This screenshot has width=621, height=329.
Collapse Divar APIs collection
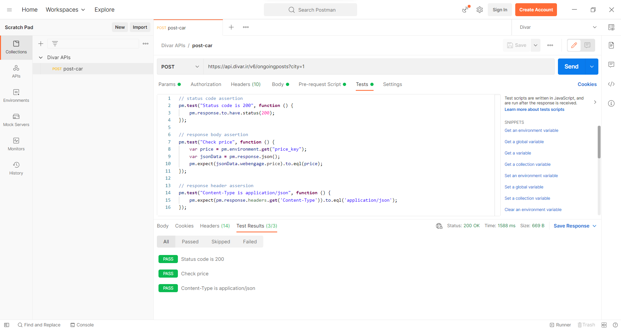tap(41, 57)
